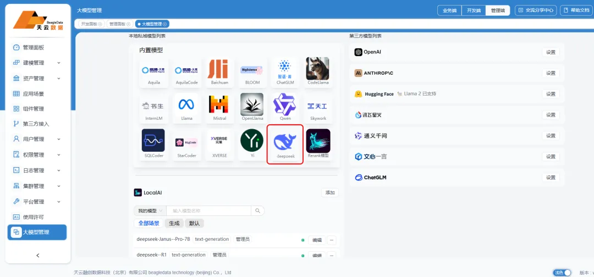Open 交流分享中心
The width and height of the screenshot is (594, 277).
[x=536, y=10]
